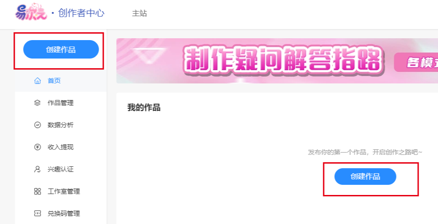Open 作品管理 in the sidebar

point(60,103)
